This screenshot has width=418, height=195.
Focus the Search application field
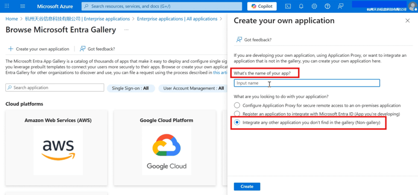coord(55,88)
